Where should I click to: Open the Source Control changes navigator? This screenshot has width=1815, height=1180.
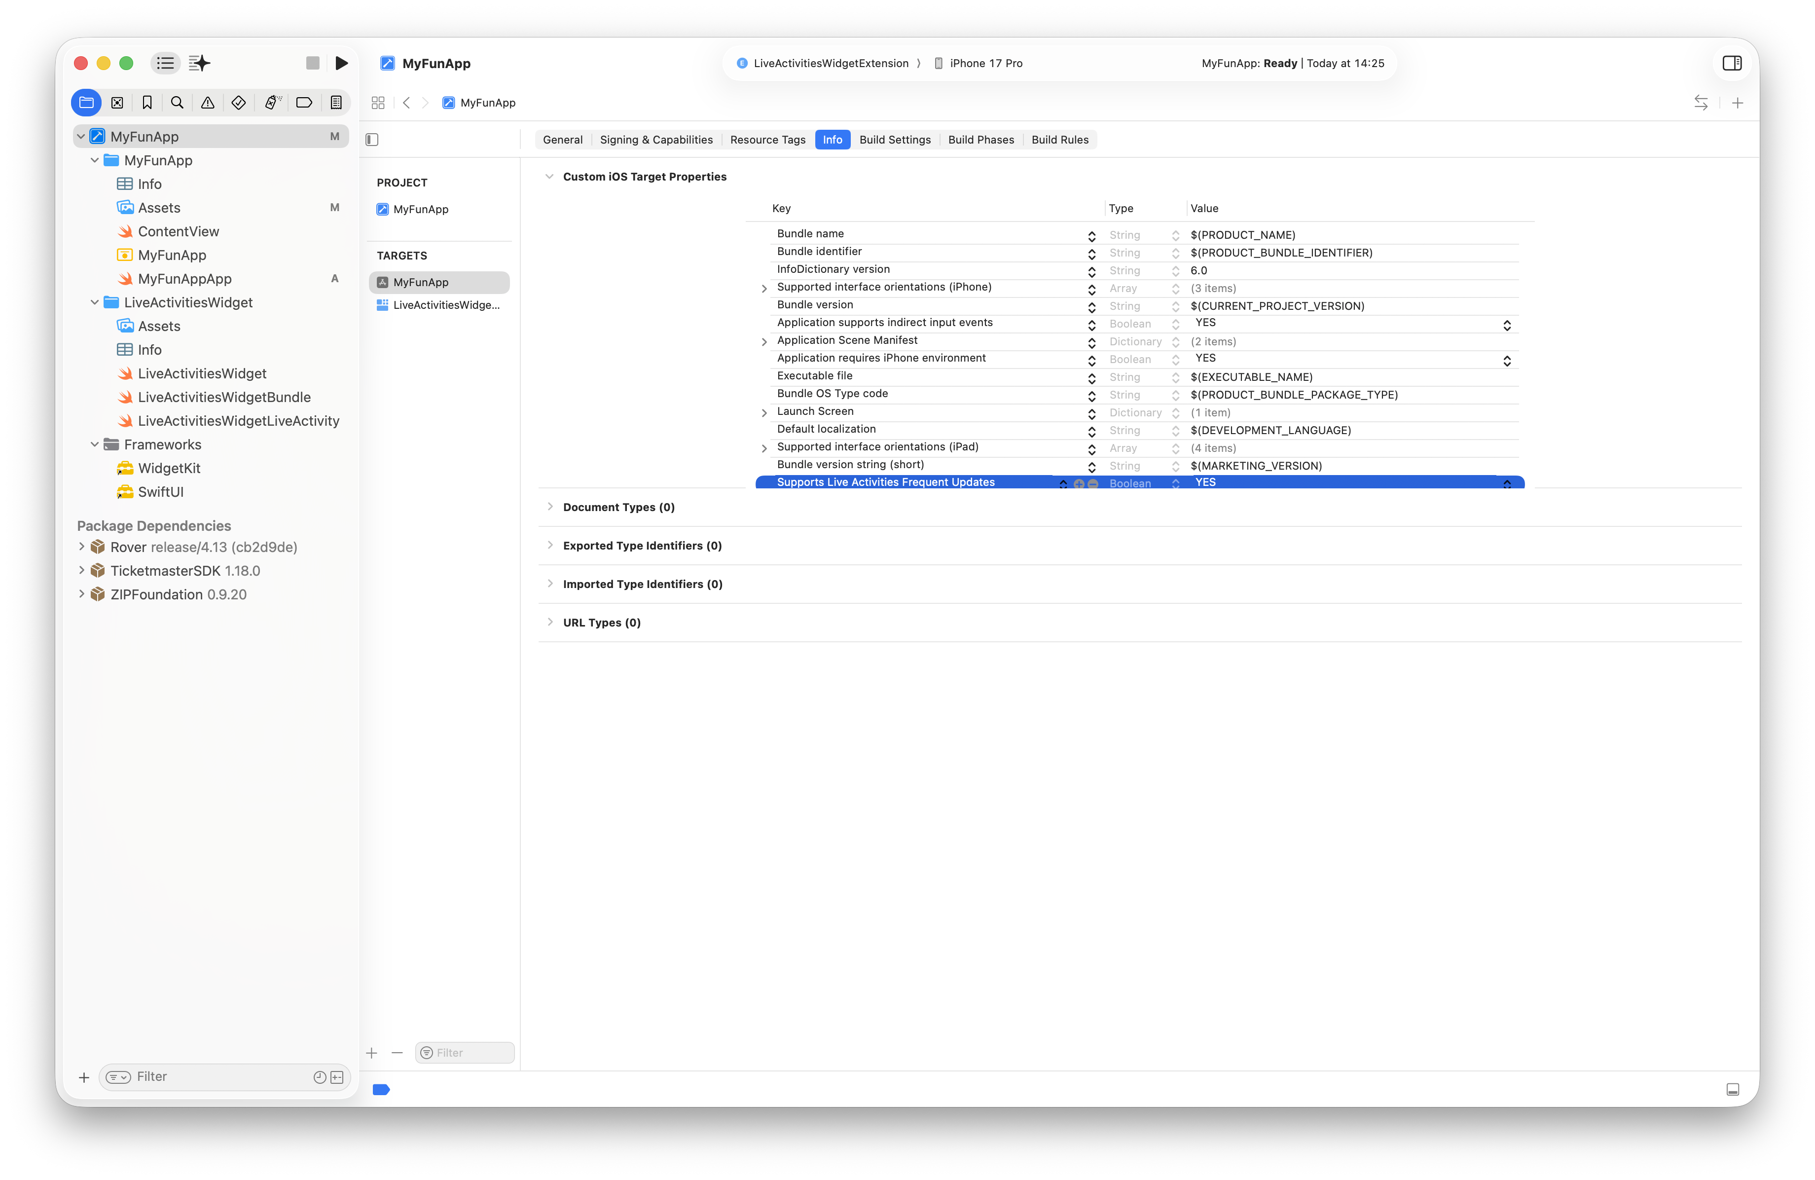(x=117, y=102)
